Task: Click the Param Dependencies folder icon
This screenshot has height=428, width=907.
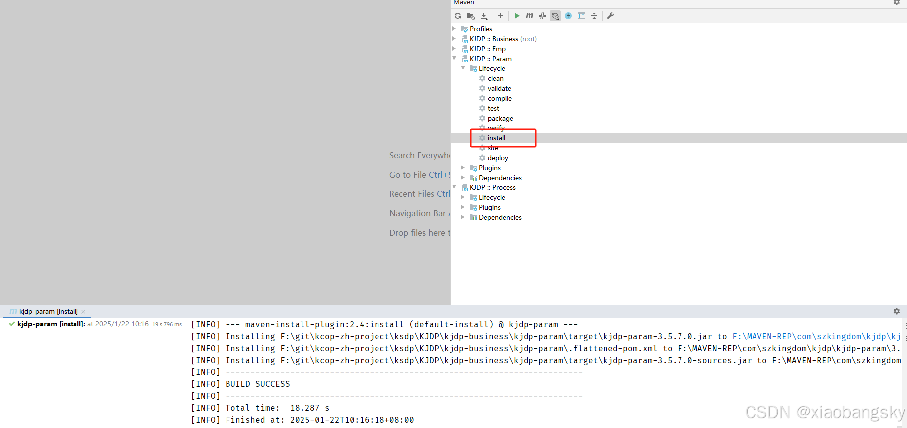Action: 473,178
